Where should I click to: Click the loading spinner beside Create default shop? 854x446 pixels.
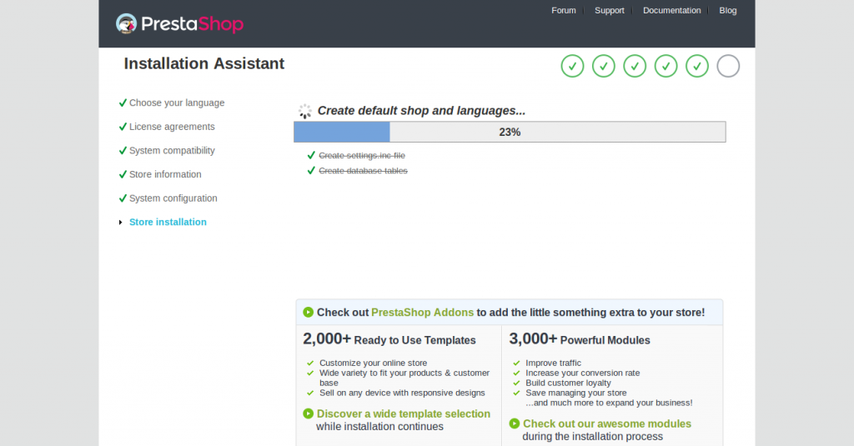pos(305,111)
